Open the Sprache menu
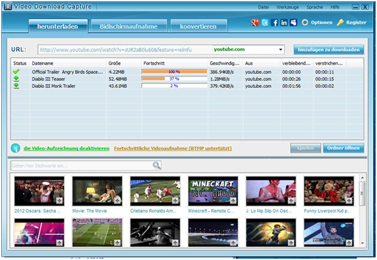This screenshot has height=260, width=377. pyautogui.click(x=315, y=7)
